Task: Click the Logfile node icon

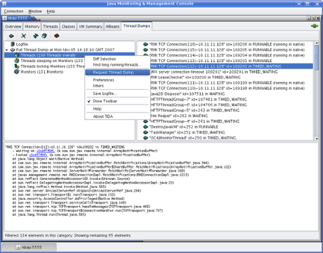Action: pyautogui.click(x=13, y=44)
